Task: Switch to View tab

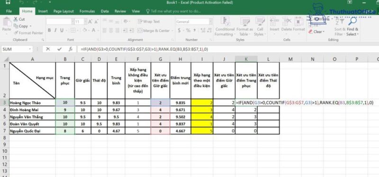Action: (136, 11)
